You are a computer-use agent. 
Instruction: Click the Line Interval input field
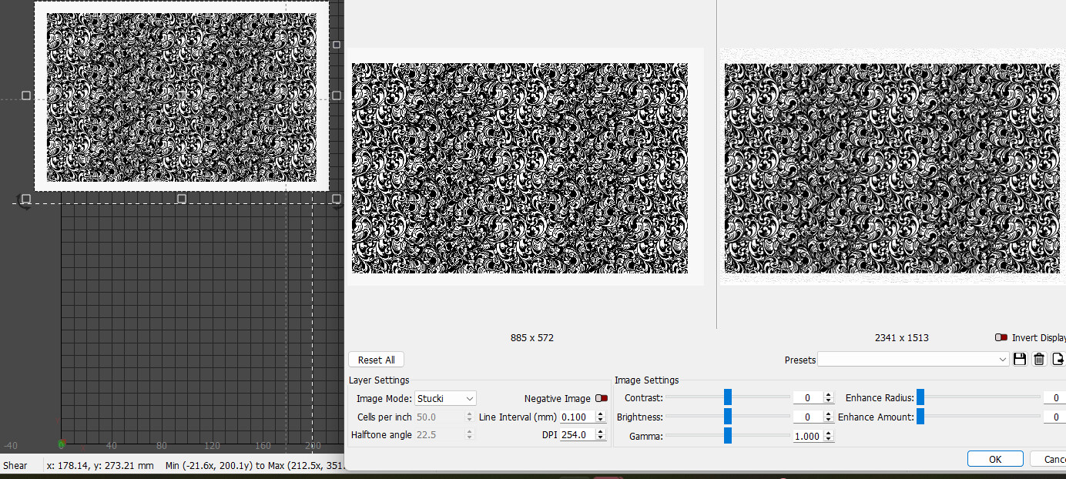[x=576, y=417]
